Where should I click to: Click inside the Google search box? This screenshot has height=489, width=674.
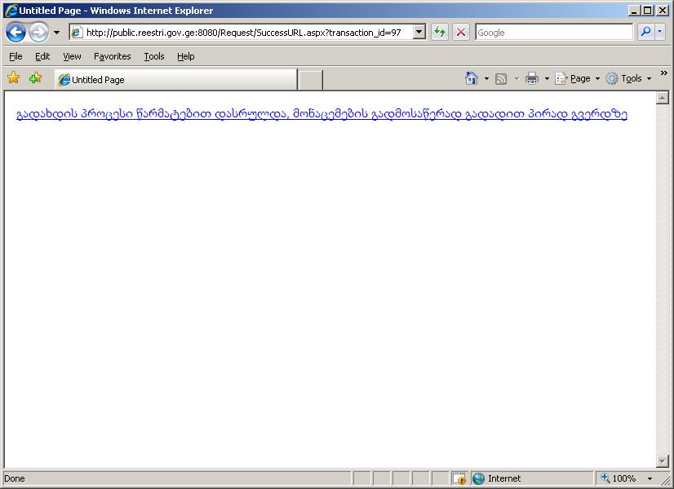(x=553, y=33)
